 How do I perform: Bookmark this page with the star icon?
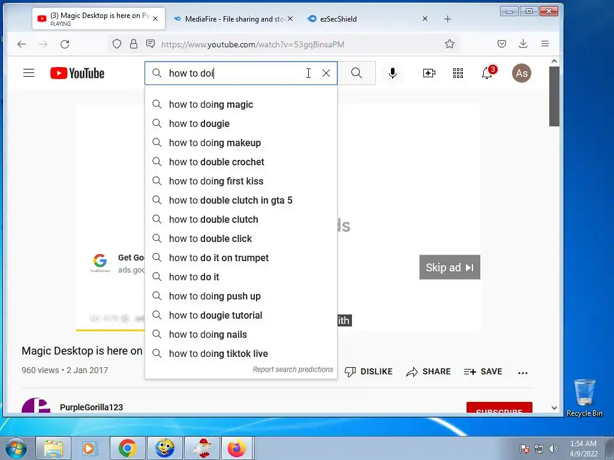point(450,44)
